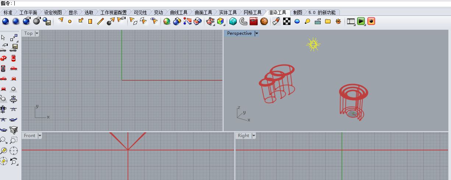Open the Top viewport dropdown arrow

(x=37, y=33)
